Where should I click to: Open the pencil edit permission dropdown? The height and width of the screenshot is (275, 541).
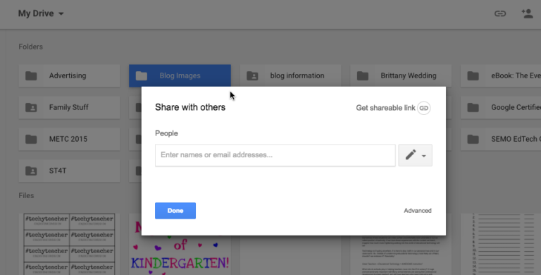click(415, 155)
